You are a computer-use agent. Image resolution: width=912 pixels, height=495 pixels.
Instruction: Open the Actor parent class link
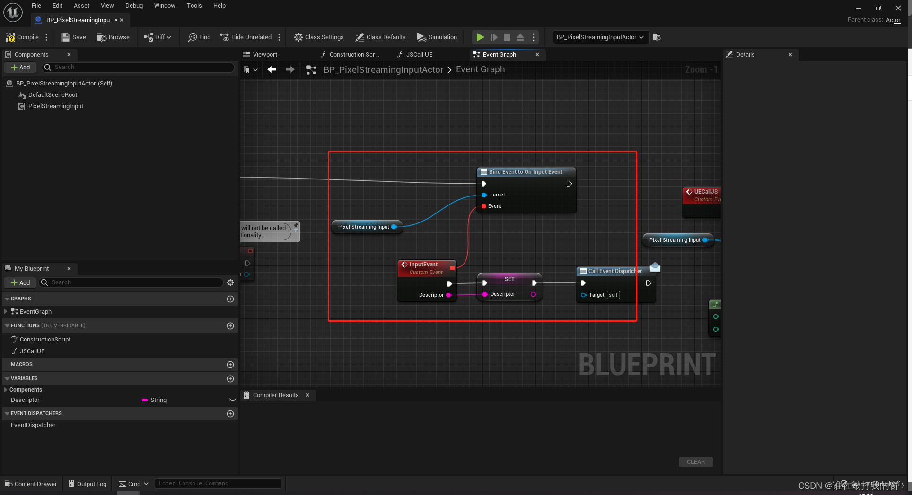[893, 20]
